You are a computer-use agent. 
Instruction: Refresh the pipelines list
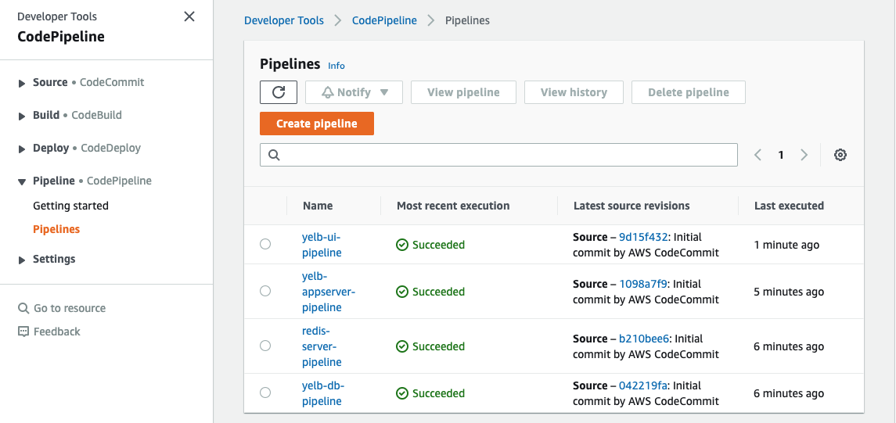coord(279,92)
